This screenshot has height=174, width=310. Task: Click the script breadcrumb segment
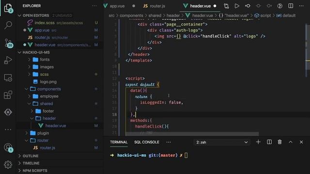[x=263, y=15]
